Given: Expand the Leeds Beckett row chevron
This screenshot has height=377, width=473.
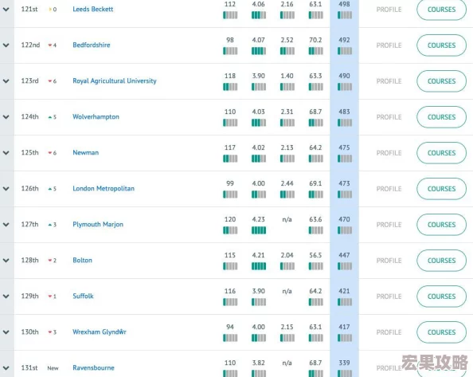Looking at the screenshot, I should 6,10.
